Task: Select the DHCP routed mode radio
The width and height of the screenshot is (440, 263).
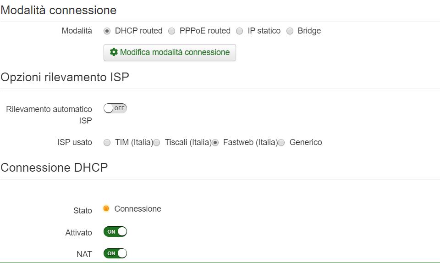Action: (x=107, y=31)
